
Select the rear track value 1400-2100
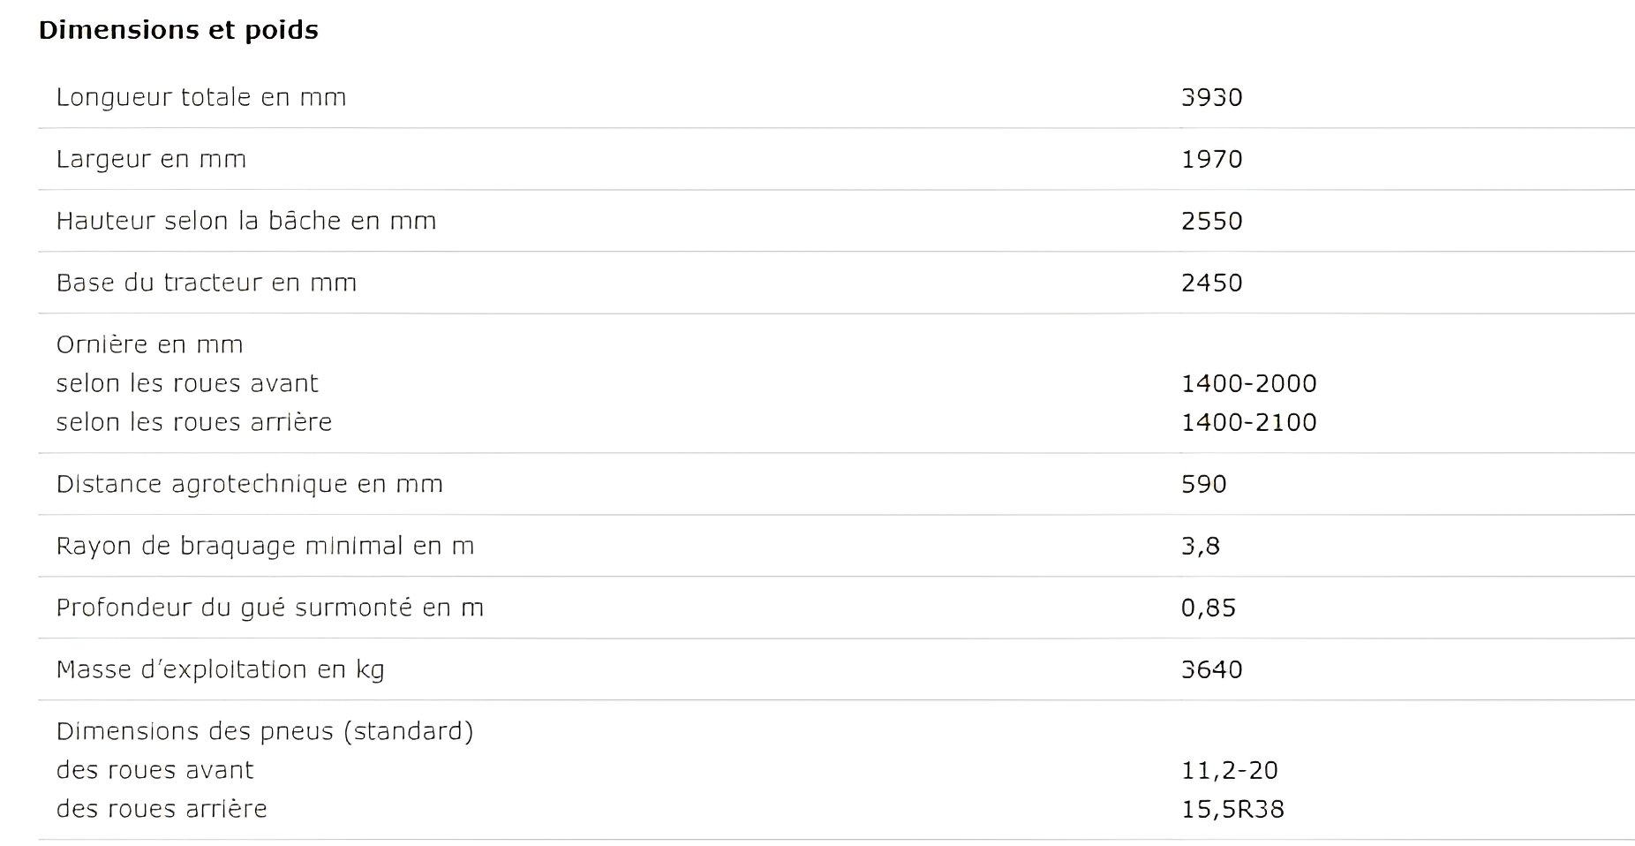click(x=1248, y=422)
